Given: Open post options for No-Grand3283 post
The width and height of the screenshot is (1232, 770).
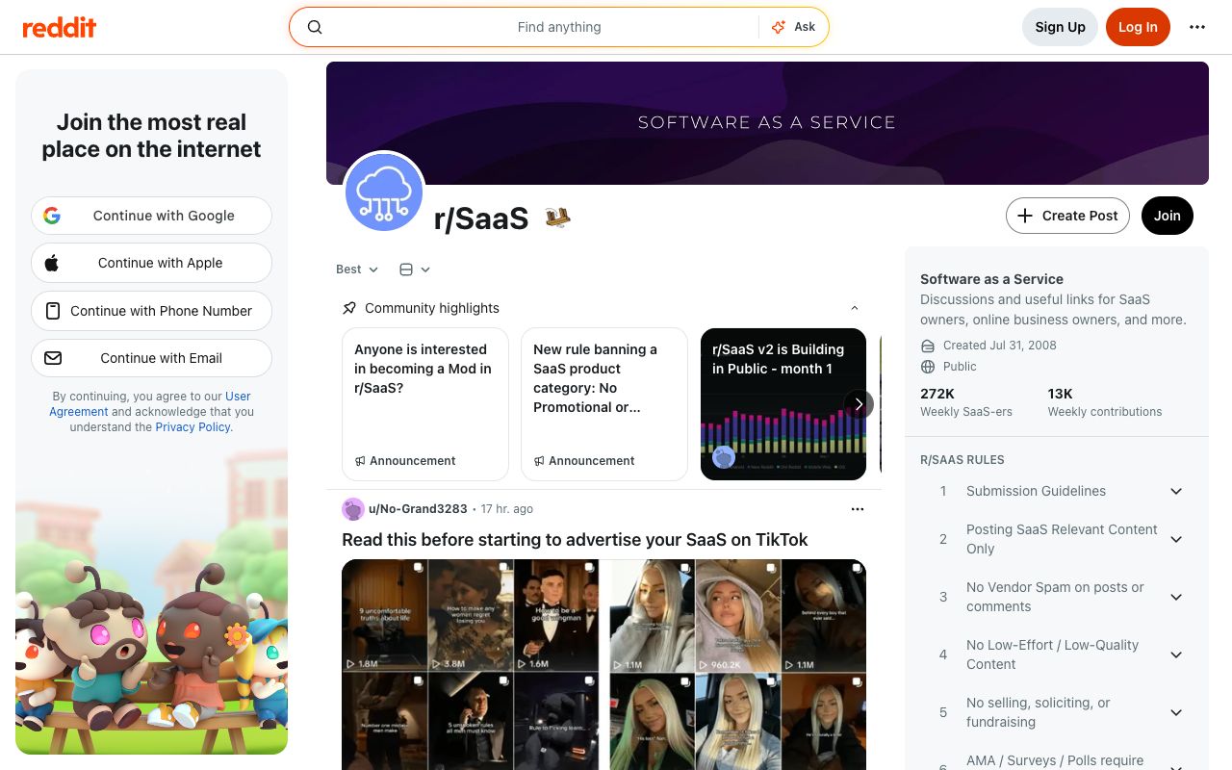Looking at the screenshot, I should tap(858, 509).
